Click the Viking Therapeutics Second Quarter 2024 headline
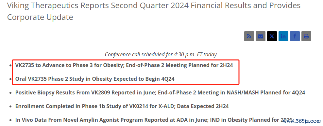This screenshot has width=323, height=126. (154, 11)
